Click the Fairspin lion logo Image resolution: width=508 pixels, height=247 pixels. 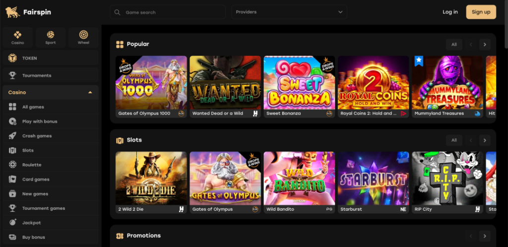pyautogui.click(x=12, y=12)
